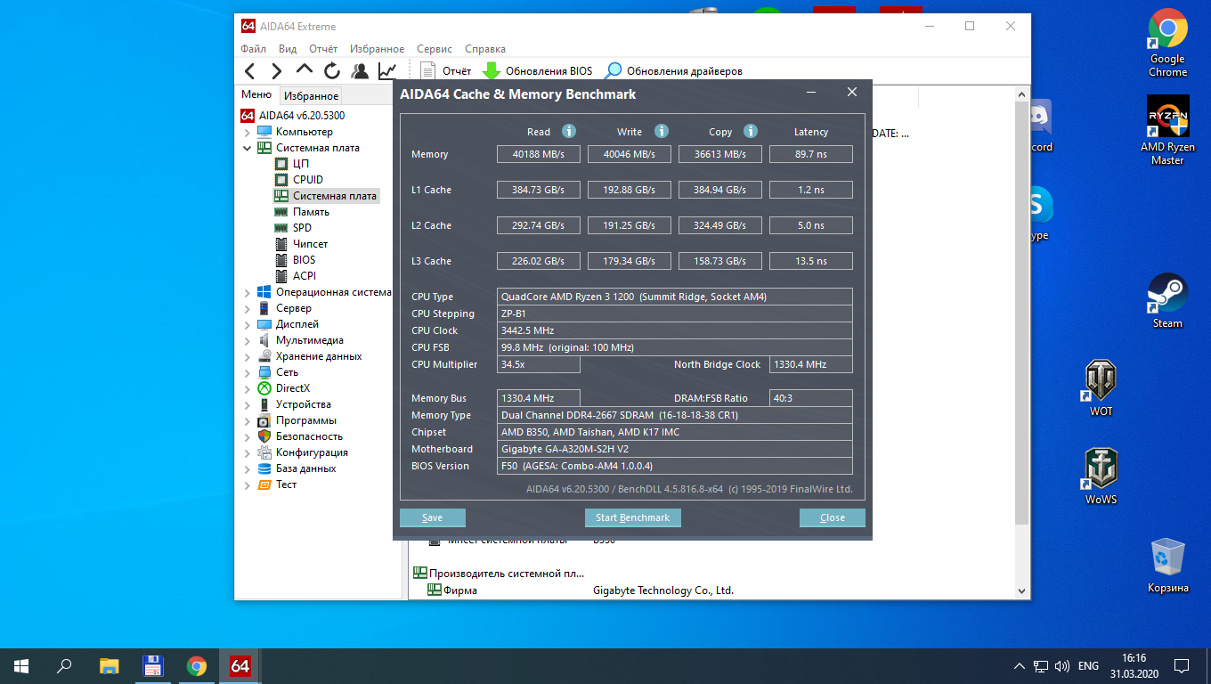
Task: Expand the Сервер tree node
Action: 248,308
